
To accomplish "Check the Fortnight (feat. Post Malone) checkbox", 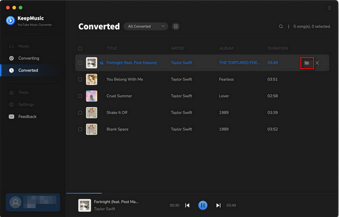I will pos(80,63).
